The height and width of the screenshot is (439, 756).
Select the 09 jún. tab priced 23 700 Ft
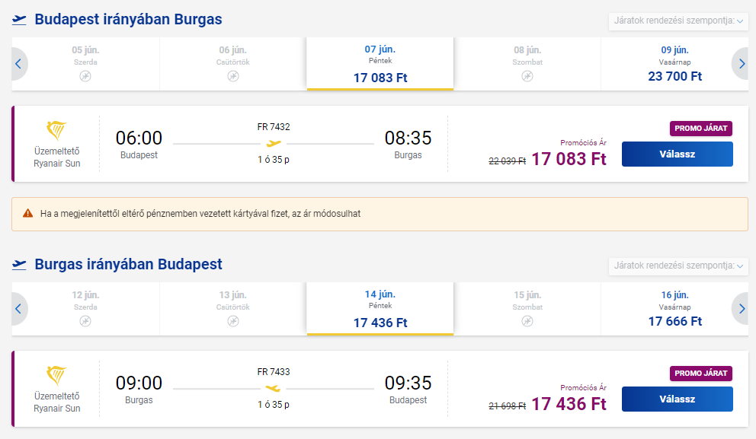pyautogui.click(x=674, y=64)
